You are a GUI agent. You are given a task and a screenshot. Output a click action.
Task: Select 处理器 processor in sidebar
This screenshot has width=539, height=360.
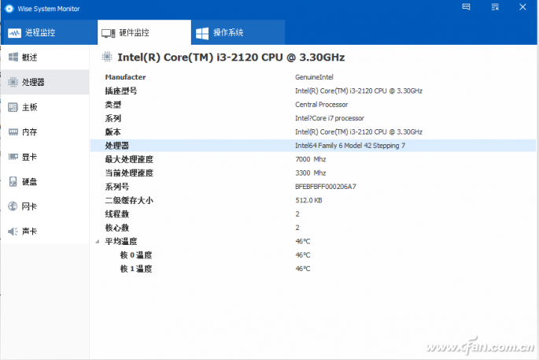pyautogui.click(x=45, y=82)
